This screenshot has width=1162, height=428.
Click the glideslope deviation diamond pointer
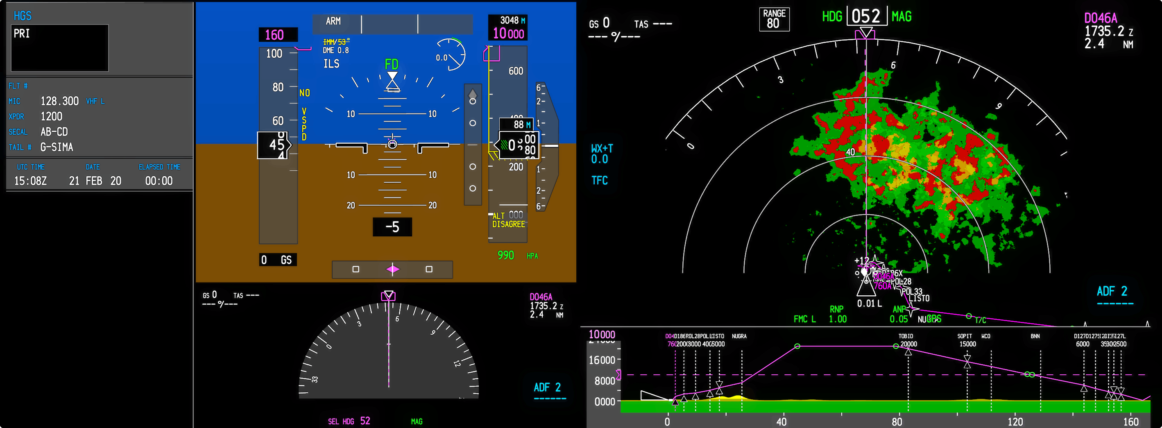(x=472, y=94)
